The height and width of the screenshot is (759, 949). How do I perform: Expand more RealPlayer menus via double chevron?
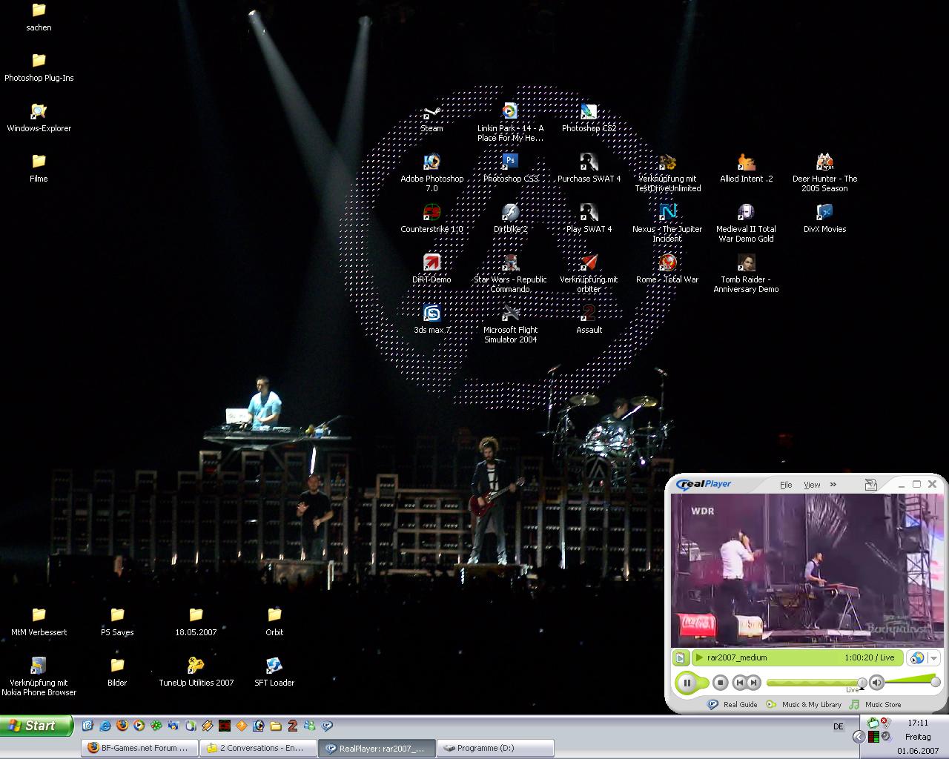click(833, 485)
